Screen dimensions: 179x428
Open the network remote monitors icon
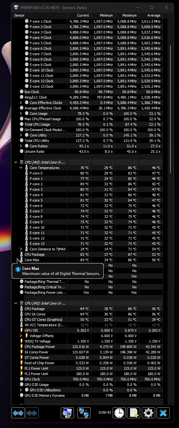pyautogui.click(x=84, y=413)
